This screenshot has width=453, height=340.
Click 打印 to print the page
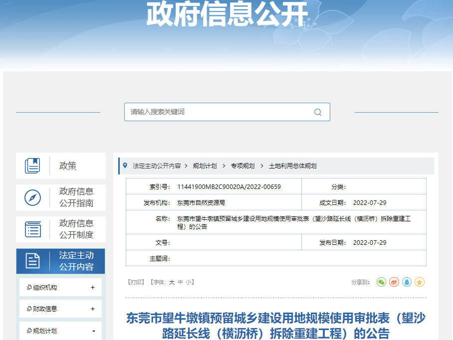coord(136,282)
